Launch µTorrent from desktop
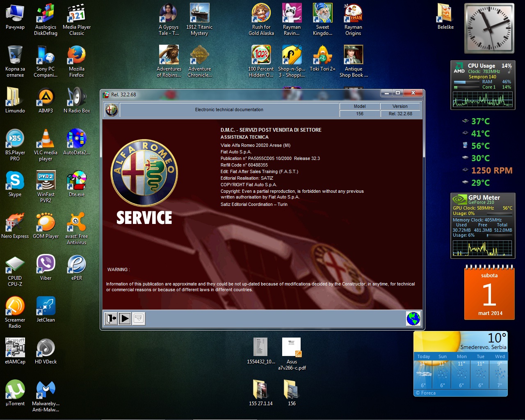Screen dimensions: 525x420 tap(15, 393)
